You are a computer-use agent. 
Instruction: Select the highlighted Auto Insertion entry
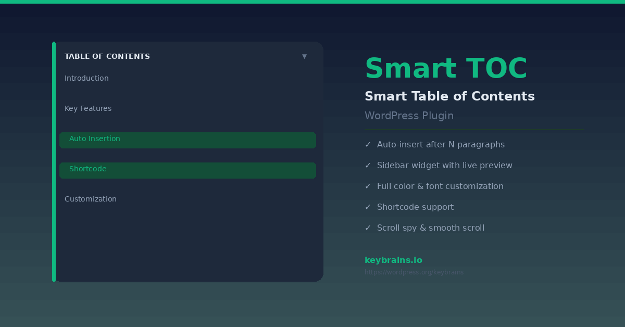tap(187, 140)
